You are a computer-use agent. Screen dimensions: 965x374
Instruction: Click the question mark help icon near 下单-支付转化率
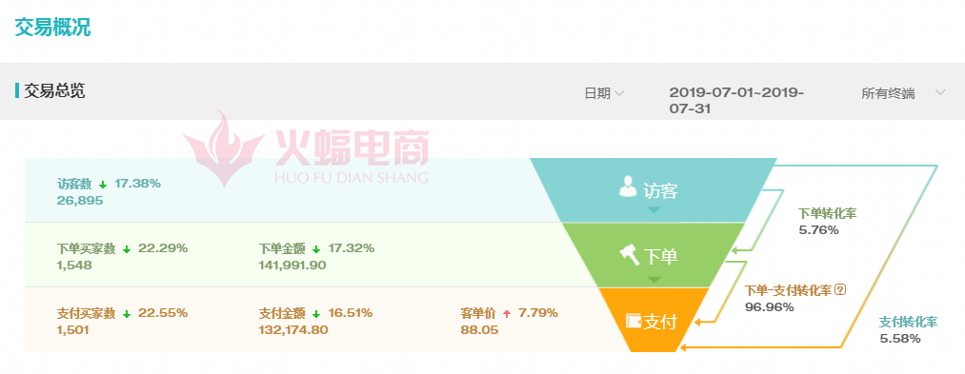pos(842,290)
